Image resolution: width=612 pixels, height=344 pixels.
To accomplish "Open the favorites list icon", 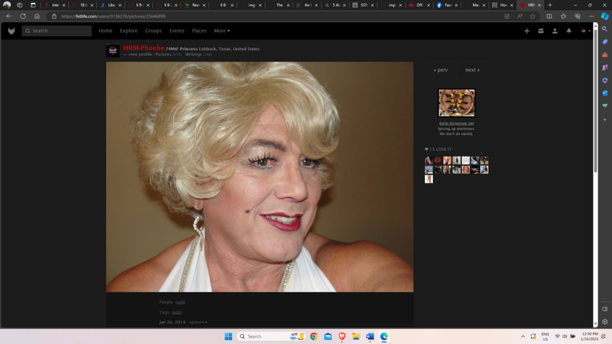I will [563, 16].
